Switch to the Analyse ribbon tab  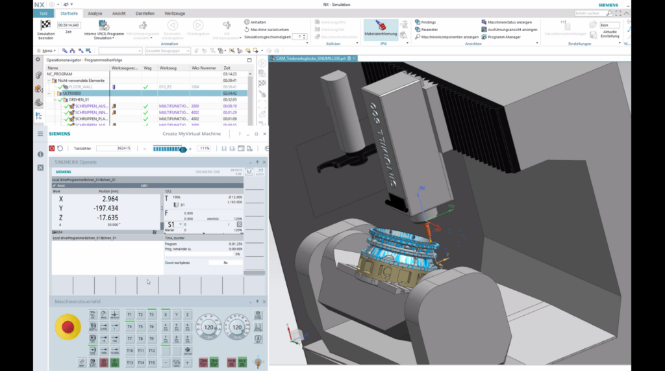95,14
